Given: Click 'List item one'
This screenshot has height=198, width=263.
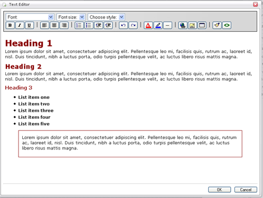Looking at the screenshot, I should tap(34, 97).
